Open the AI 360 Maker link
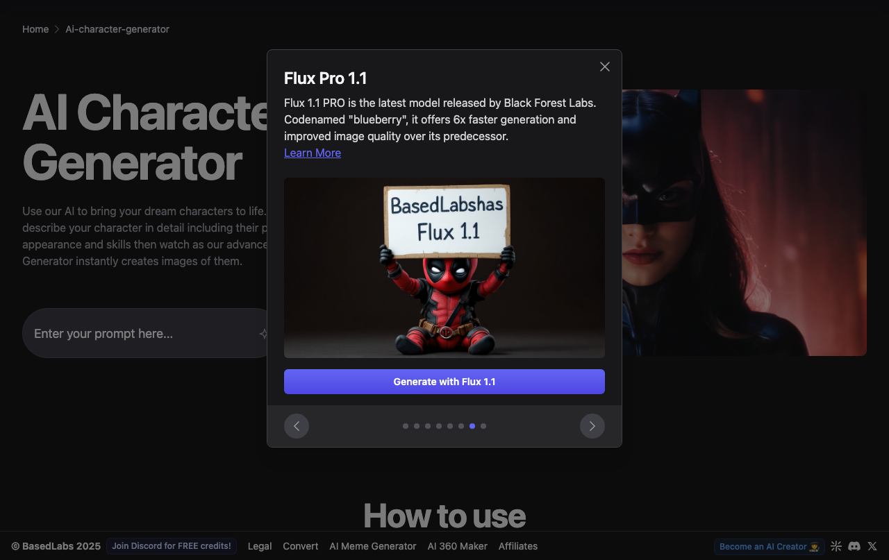This screenshot has height=560, width=889. pos(458,546)
